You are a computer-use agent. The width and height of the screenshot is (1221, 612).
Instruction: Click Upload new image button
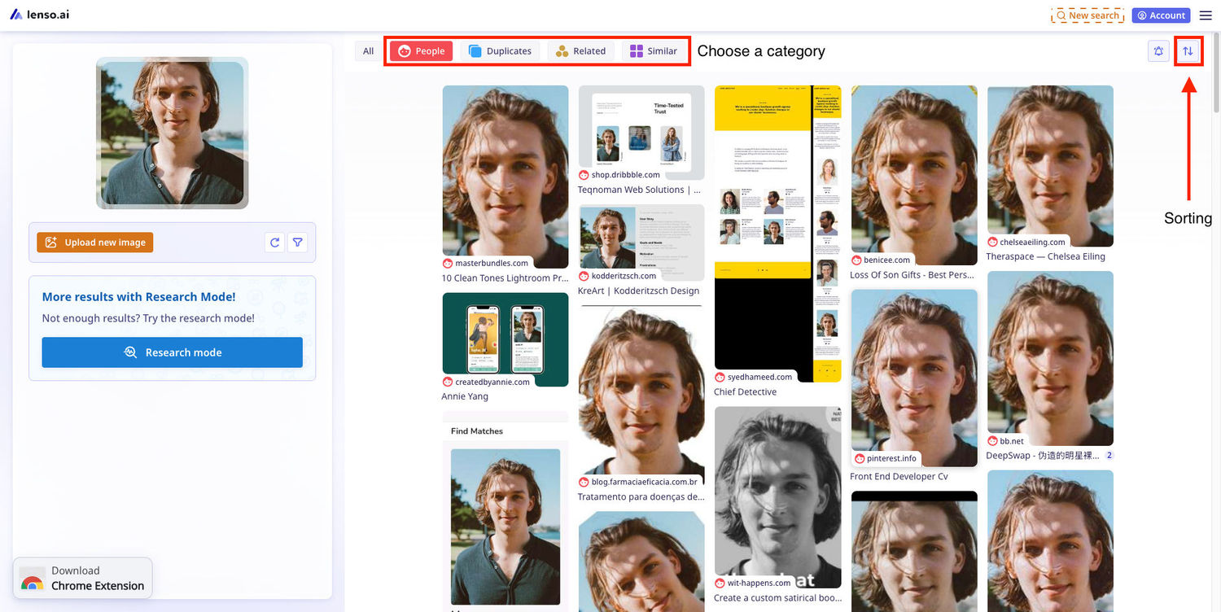(x=95, y=243)
